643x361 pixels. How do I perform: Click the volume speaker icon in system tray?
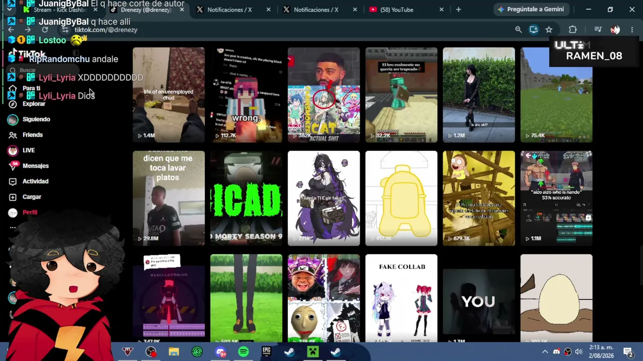tap(578, 351)
